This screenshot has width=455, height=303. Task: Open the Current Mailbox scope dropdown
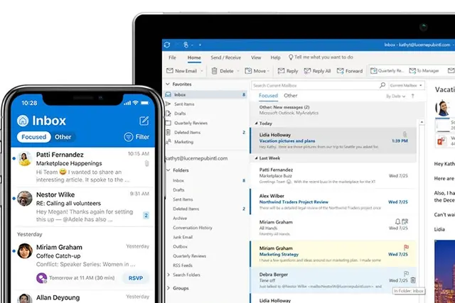[406, 85]
